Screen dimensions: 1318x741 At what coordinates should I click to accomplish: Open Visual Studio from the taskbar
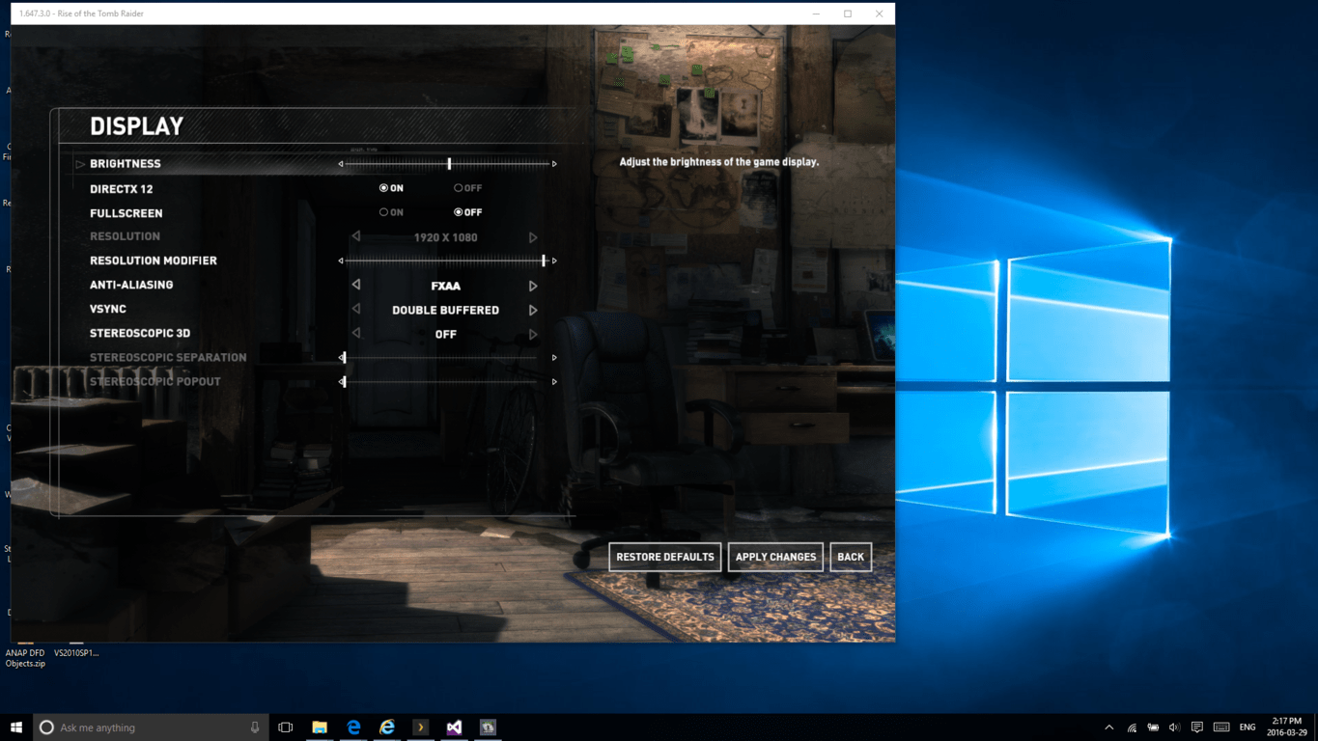(454, 727)
